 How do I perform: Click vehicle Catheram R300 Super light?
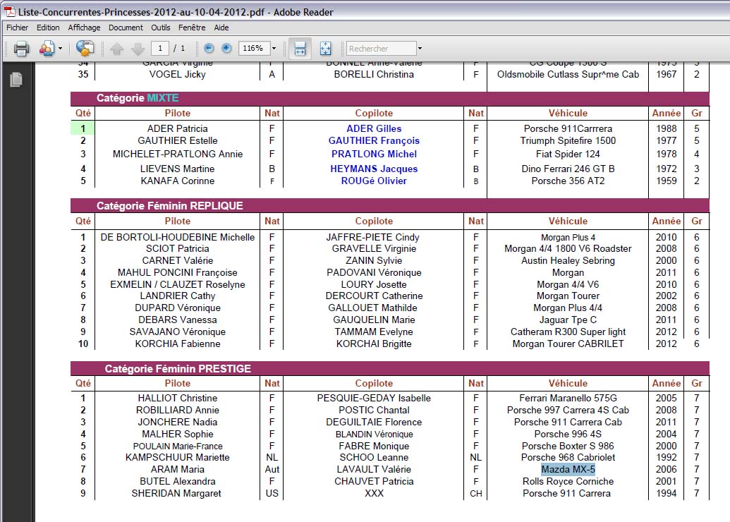pyautogui.click(x=568, y=332)
